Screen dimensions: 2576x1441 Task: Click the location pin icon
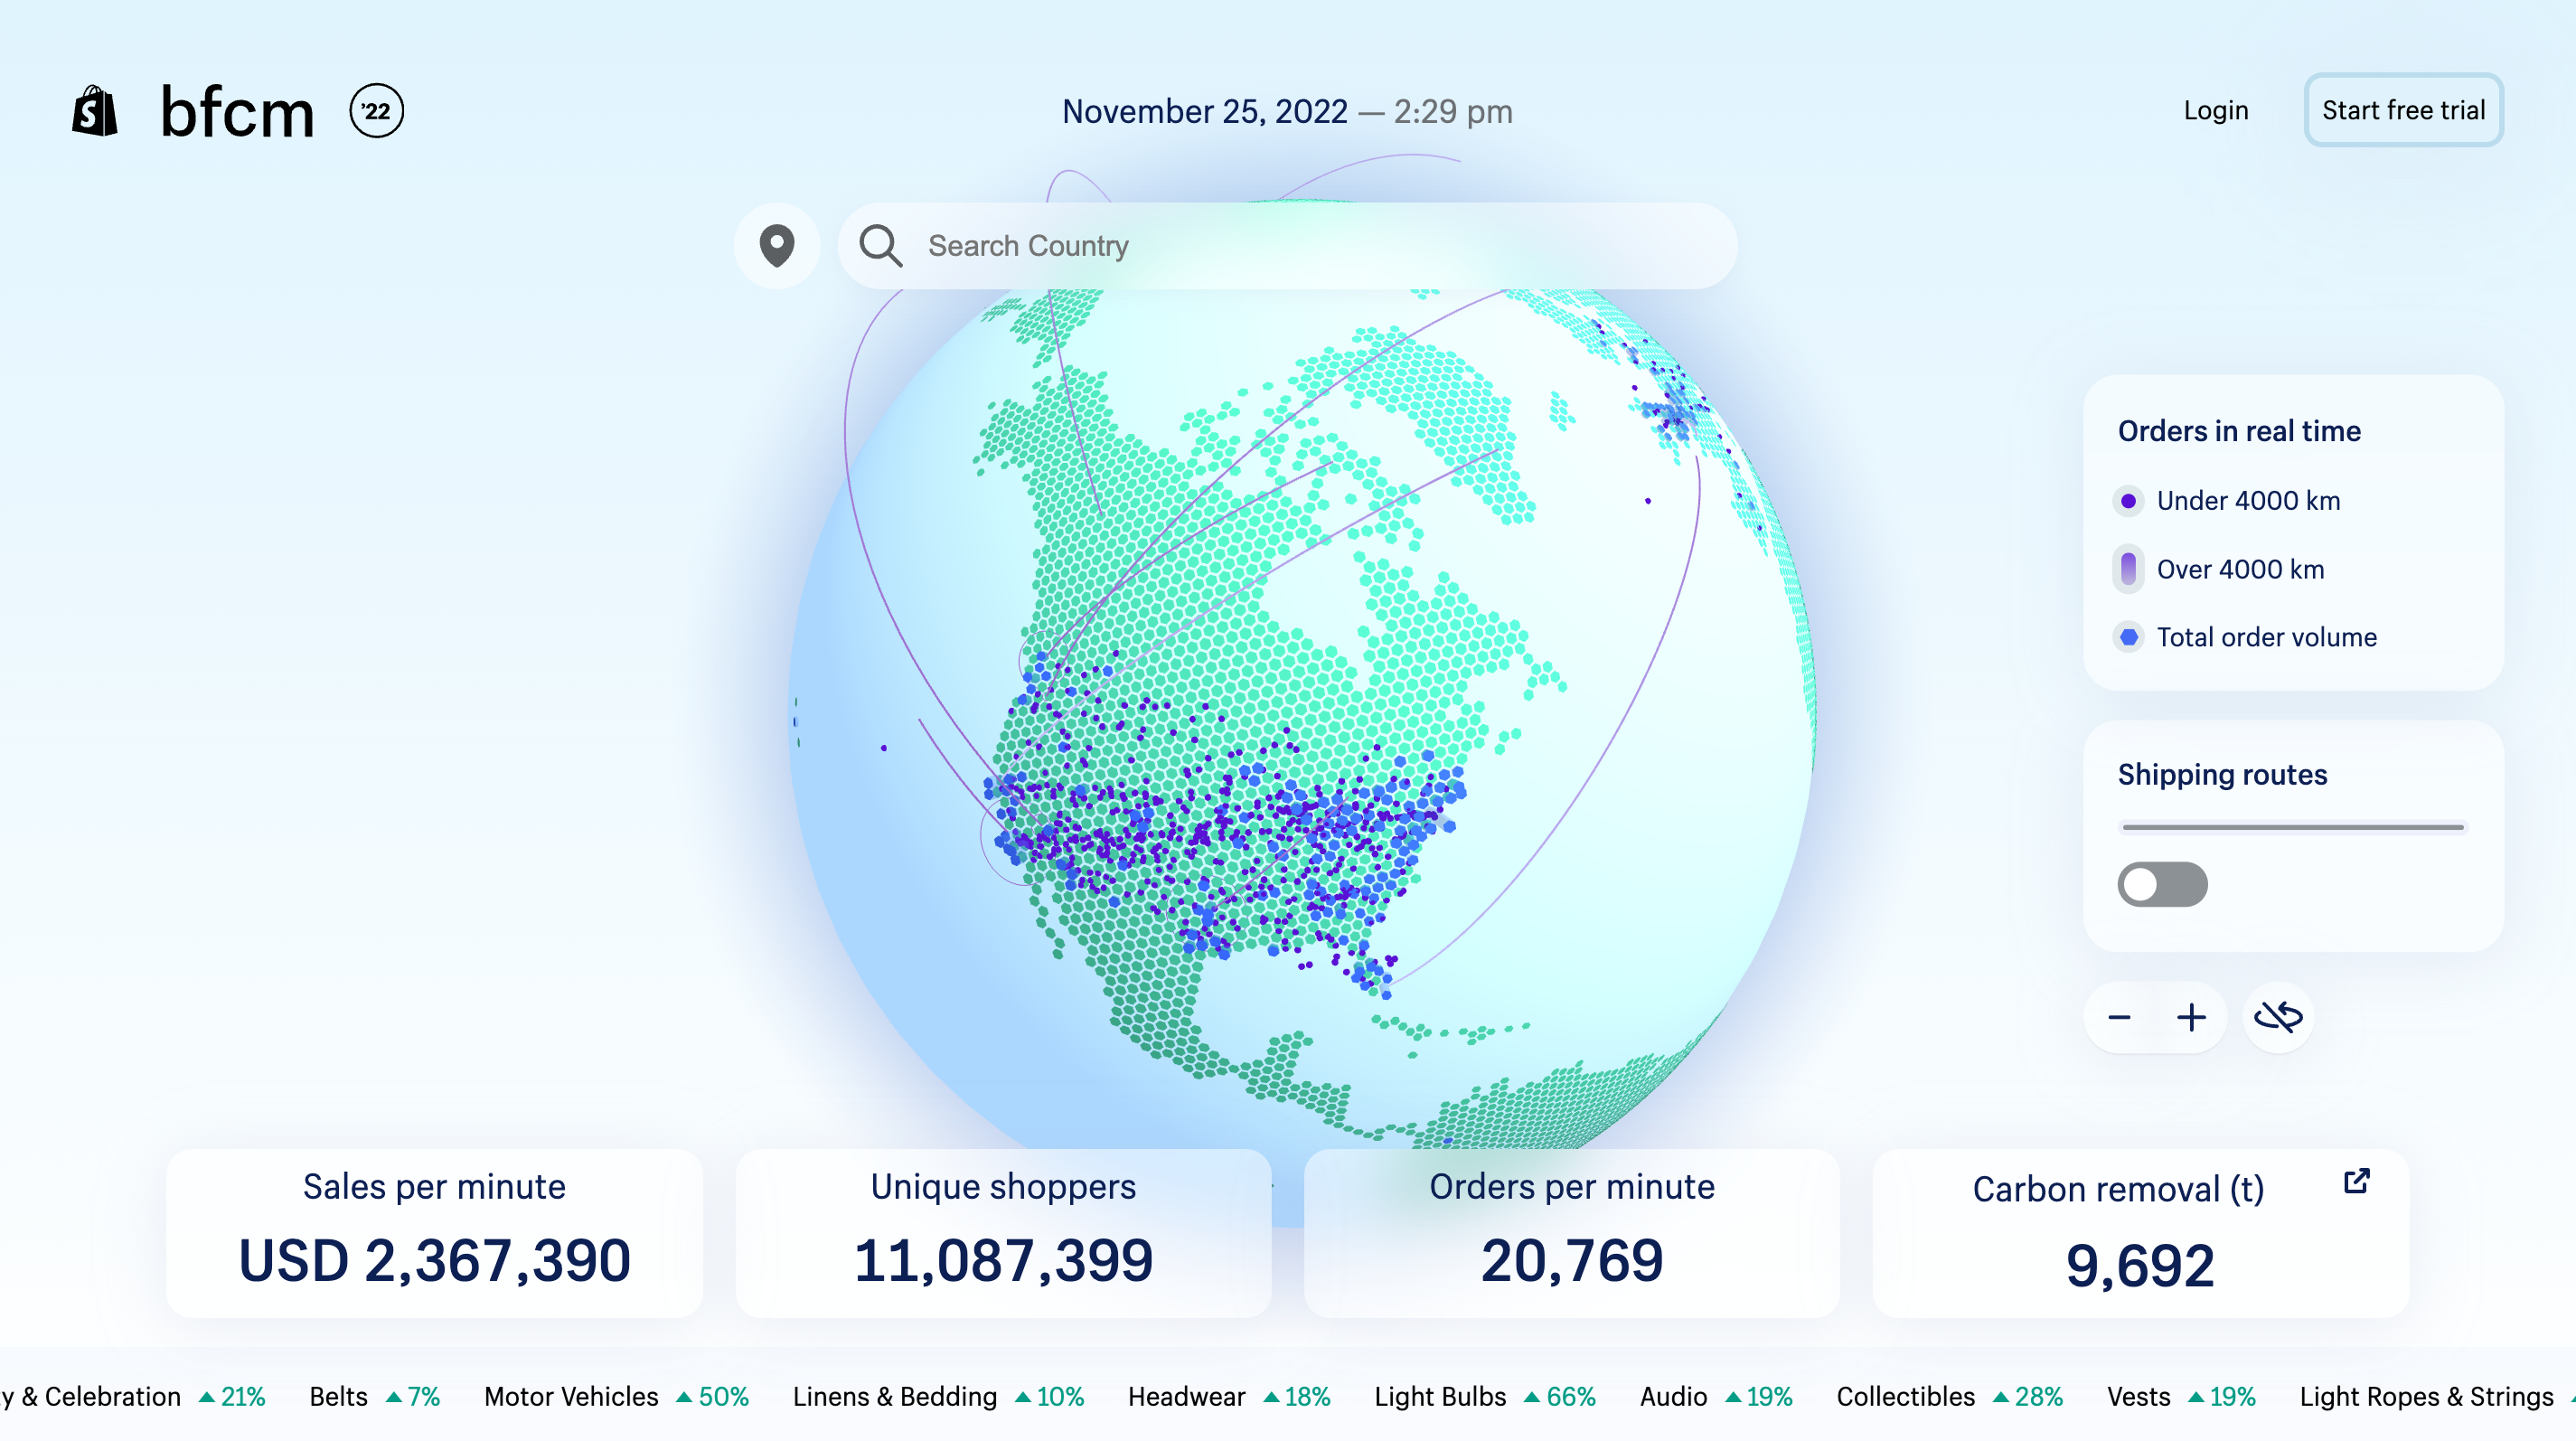[773, 246]
